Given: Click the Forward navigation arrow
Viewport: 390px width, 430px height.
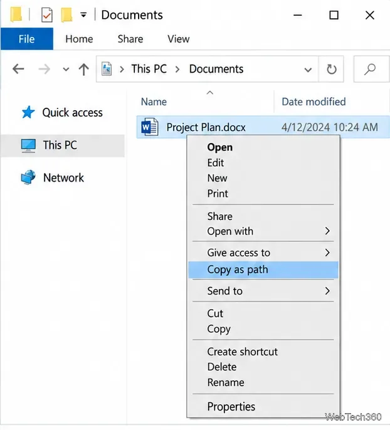Looking at the screenshot, I should point(44,69).
